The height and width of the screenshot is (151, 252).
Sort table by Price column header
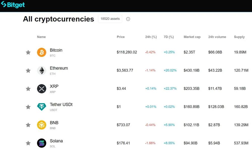(x=120, y=37)
